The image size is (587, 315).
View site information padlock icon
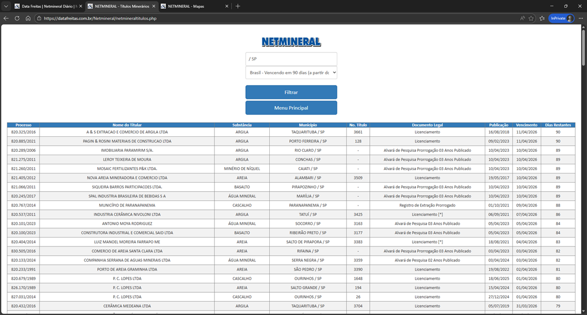click(x=39, y=18)
